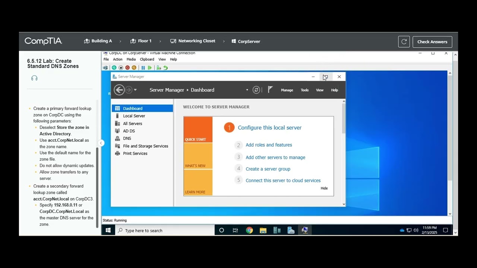Open the notifications flag in Server Manager
The height and width of the screenshot is (268, 477).
pos(270,90)
